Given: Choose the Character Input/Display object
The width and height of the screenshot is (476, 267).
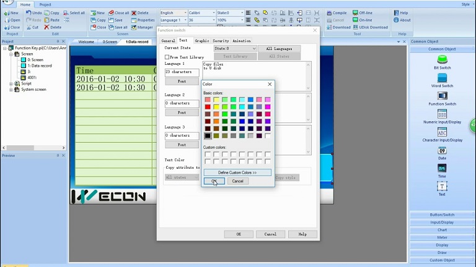Looking at the screenshot, I should pyautogui.click(x=442, y=132).
